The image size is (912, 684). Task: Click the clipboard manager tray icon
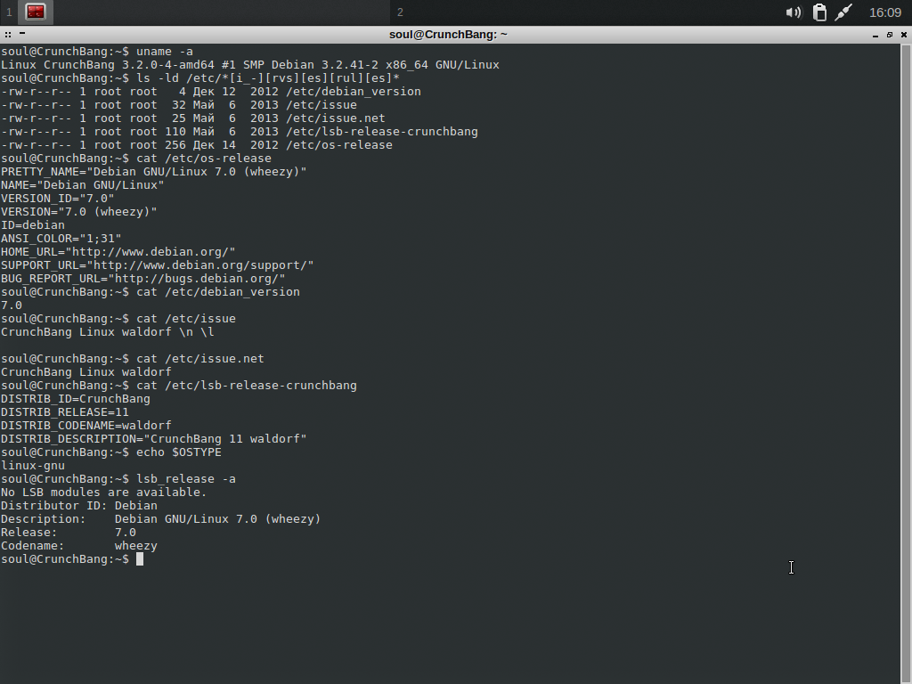[x=819, y=12]
